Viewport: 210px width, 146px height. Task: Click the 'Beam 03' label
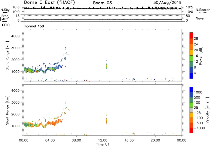click(102, 3)
